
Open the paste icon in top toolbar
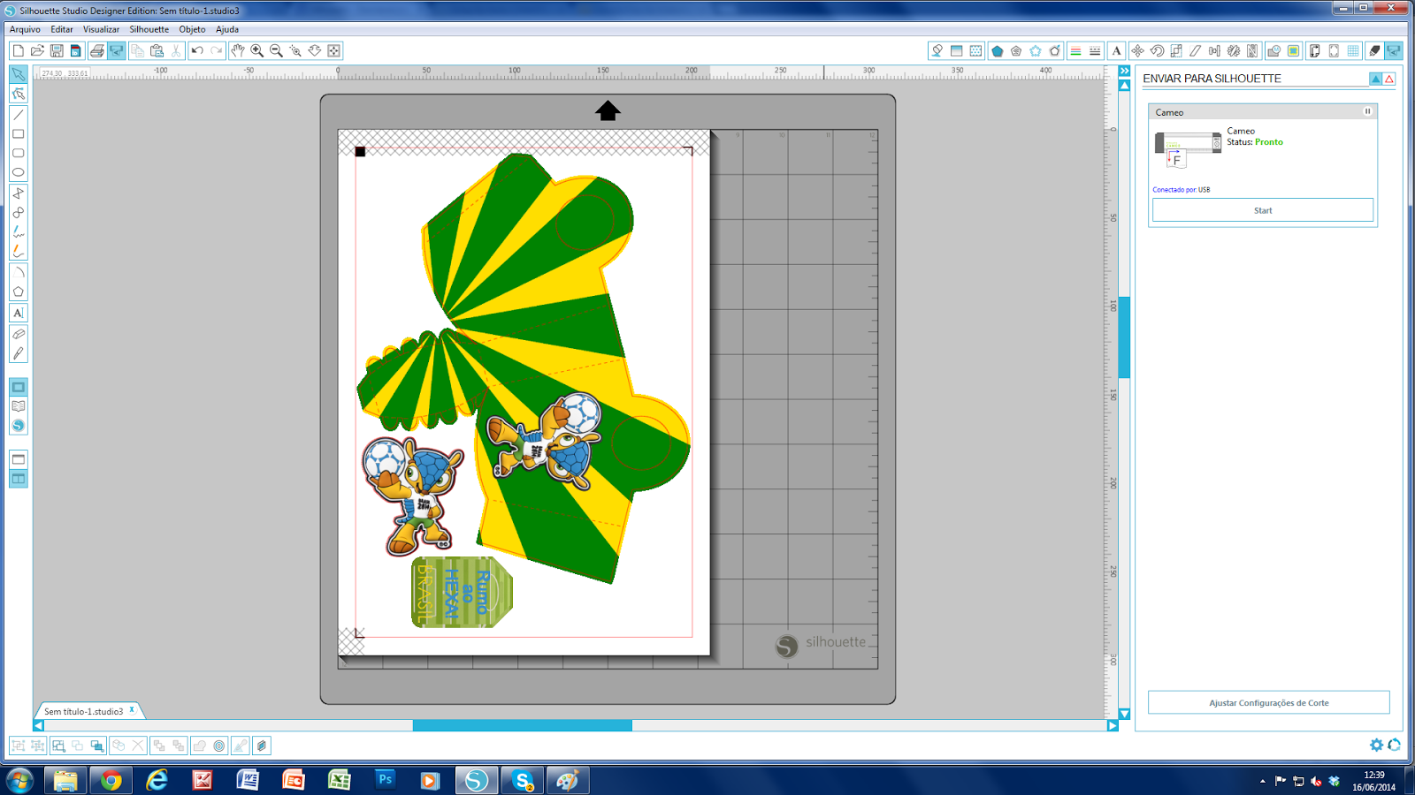point(157,51)
